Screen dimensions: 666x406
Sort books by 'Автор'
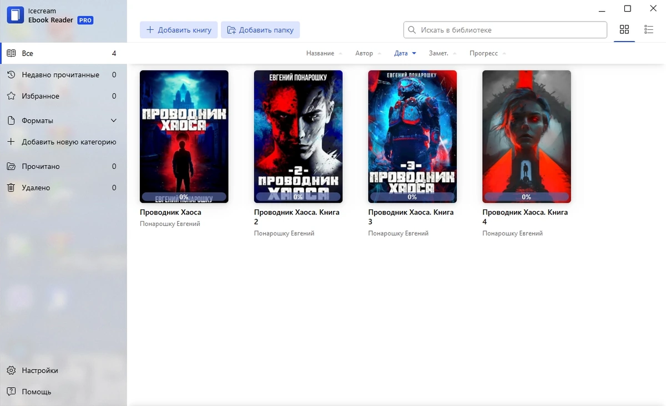click(x=368, y=54)
